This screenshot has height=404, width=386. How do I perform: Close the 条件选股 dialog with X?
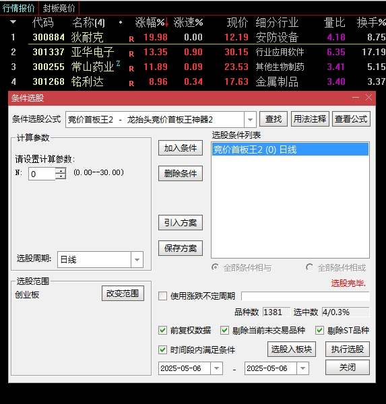pyautogui.click(x=368, y=98)
